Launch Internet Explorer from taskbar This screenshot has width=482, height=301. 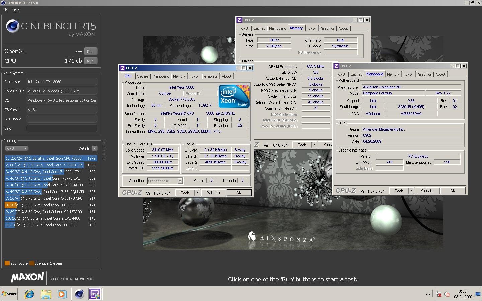pyautogui.click(x=30, y=294)
